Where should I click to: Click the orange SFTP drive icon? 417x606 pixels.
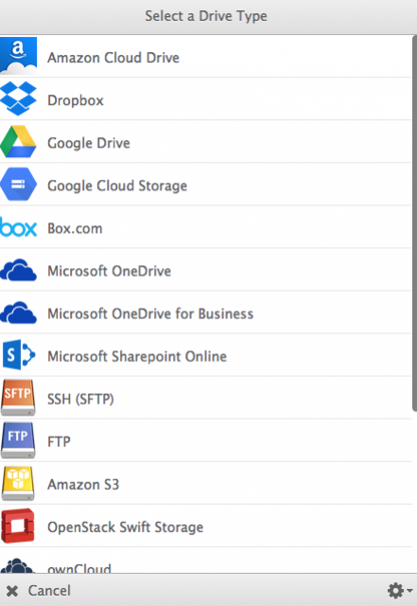[18, 398]
